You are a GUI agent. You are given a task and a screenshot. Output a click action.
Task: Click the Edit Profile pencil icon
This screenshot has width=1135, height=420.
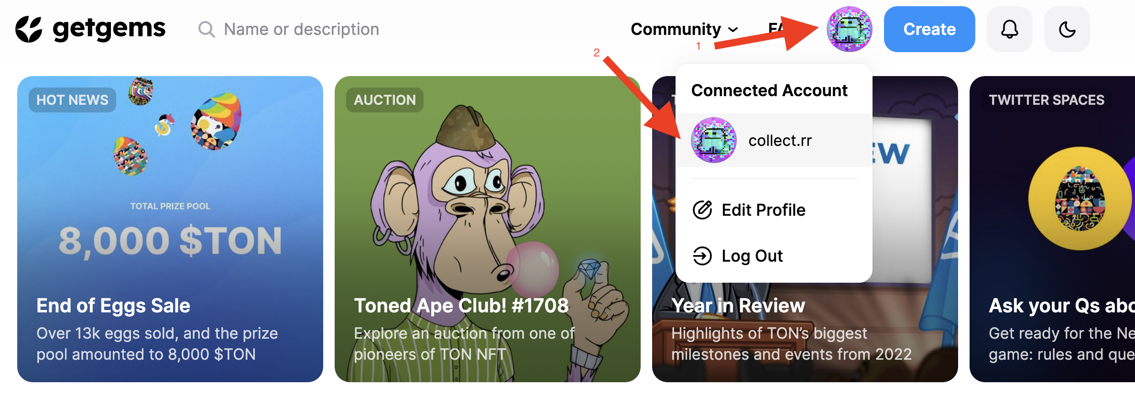[x=702, y=210]
